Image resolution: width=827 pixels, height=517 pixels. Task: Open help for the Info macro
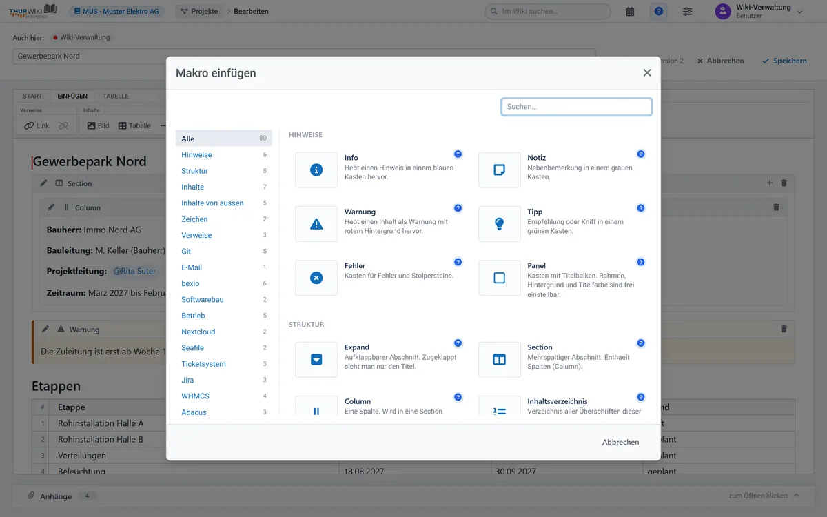[458, 154]
